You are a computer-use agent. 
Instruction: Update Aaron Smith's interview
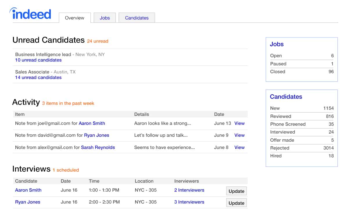(236, 191)
